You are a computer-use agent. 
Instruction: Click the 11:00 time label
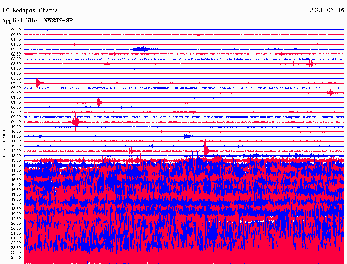tap(16, 136)
